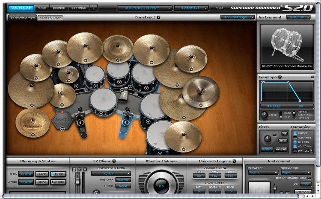Flip the Ratio/Time switch
Viewport: 321px width, 199px height.
[281, 115]
